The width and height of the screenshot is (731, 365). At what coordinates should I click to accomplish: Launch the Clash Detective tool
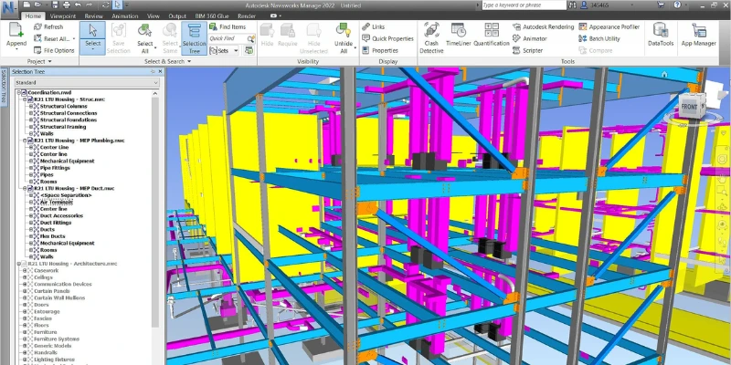431,38
